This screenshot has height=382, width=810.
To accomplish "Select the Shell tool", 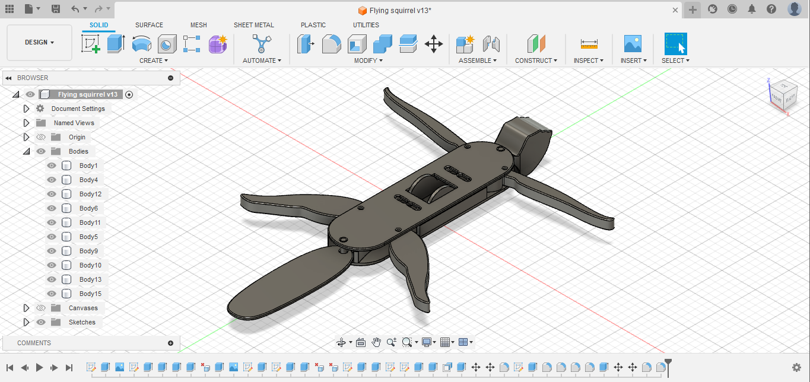I will pyautogui.click(x=357, y=44).
